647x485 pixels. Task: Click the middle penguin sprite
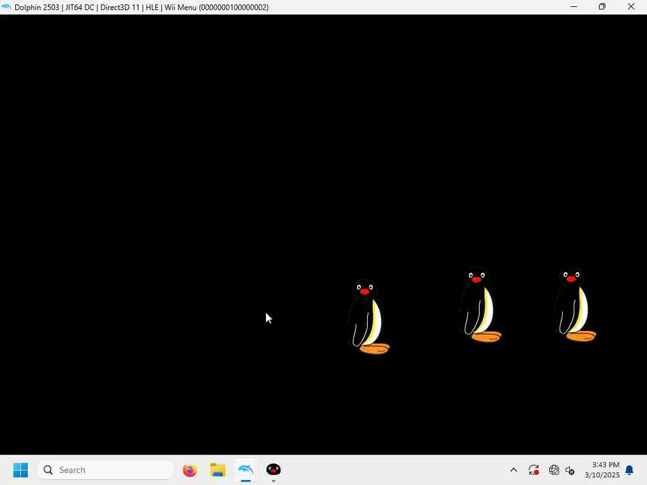click(480, 305)
